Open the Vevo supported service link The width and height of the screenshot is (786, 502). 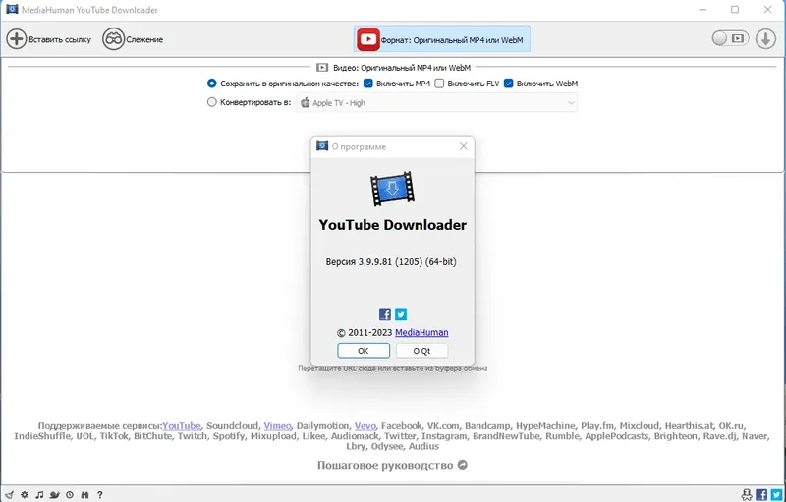coord(365,425)
